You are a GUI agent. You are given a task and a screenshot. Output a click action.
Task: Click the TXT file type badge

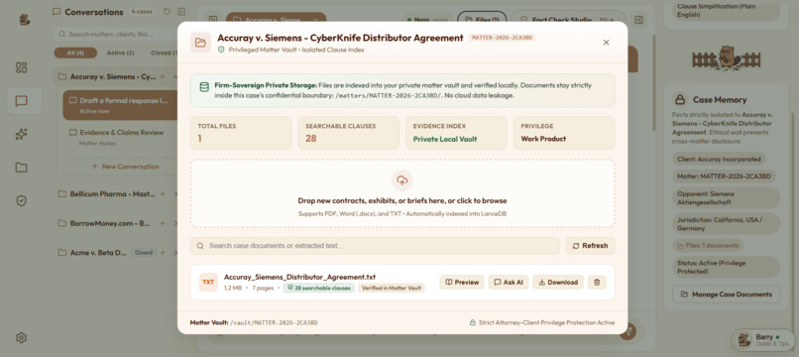[208, 282]
